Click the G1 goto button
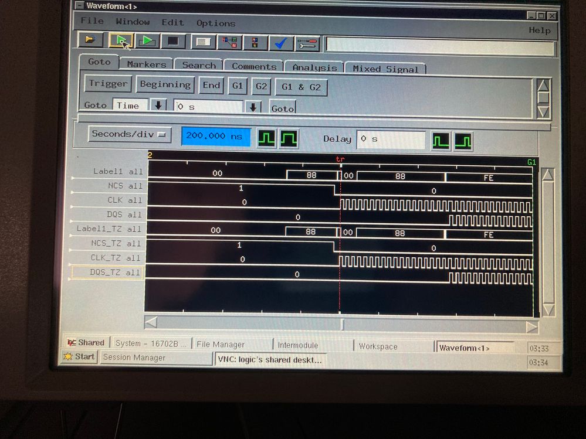Image resolution: width=586 pixels, height=439 pixels. (x=238, y=86)
